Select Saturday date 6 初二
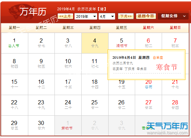Screen dimensions: 191x138 pyautogui.click(x=148, y=42)
